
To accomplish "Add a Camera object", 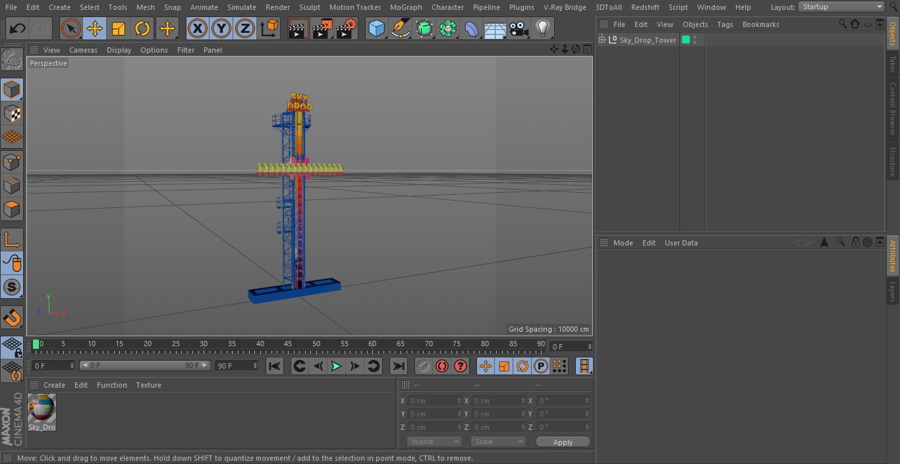I will click(x=519, y=28).
